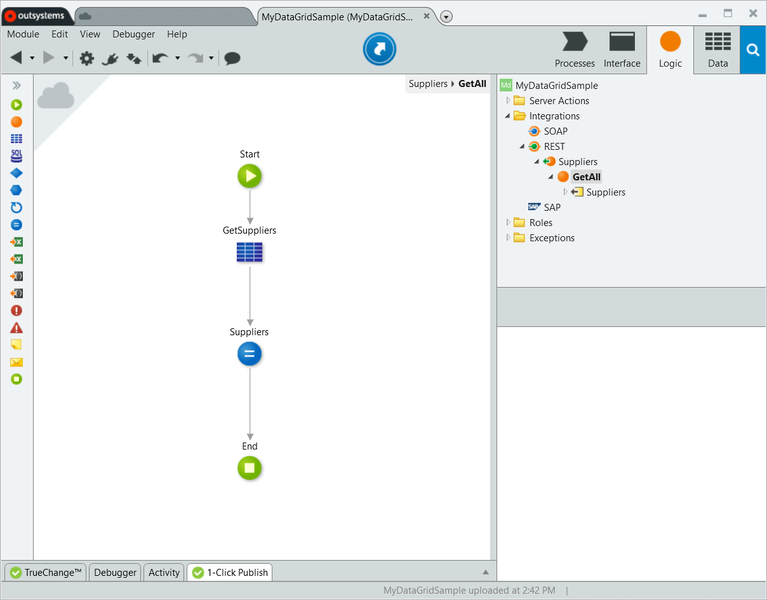Open the Debugger menu
This screenshot has height=600, width=767.
133,34
